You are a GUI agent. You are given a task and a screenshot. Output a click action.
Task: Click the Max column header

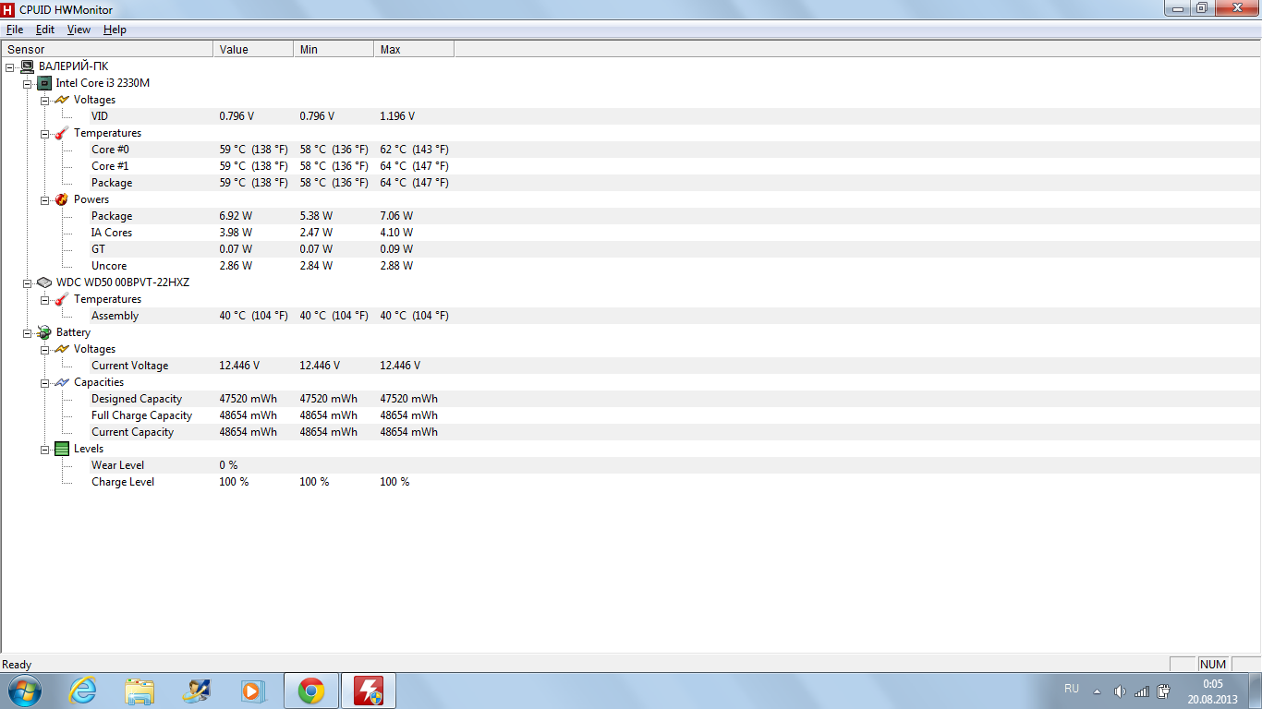point(414,49)
